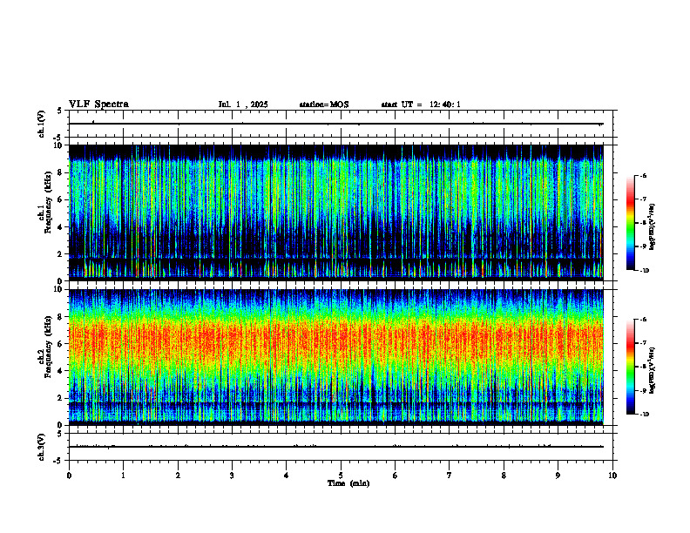Click inside the ch.1 frequency spectrogram panel

336,213
